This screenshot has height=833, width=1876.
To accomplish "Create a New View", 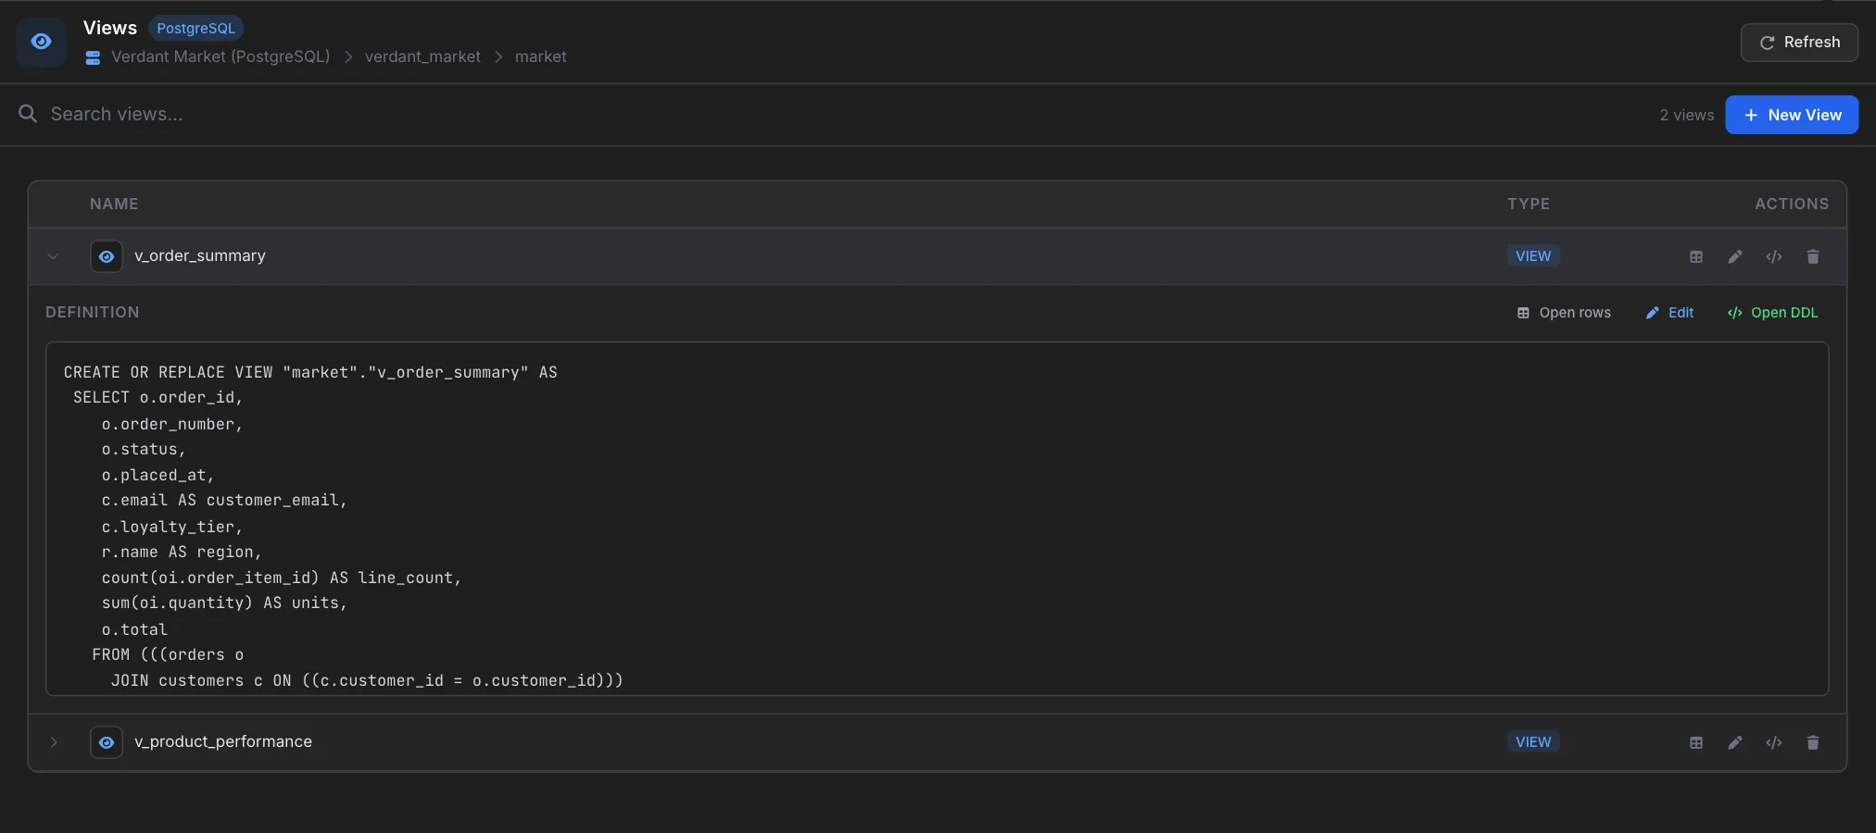I will point(1792,115).
